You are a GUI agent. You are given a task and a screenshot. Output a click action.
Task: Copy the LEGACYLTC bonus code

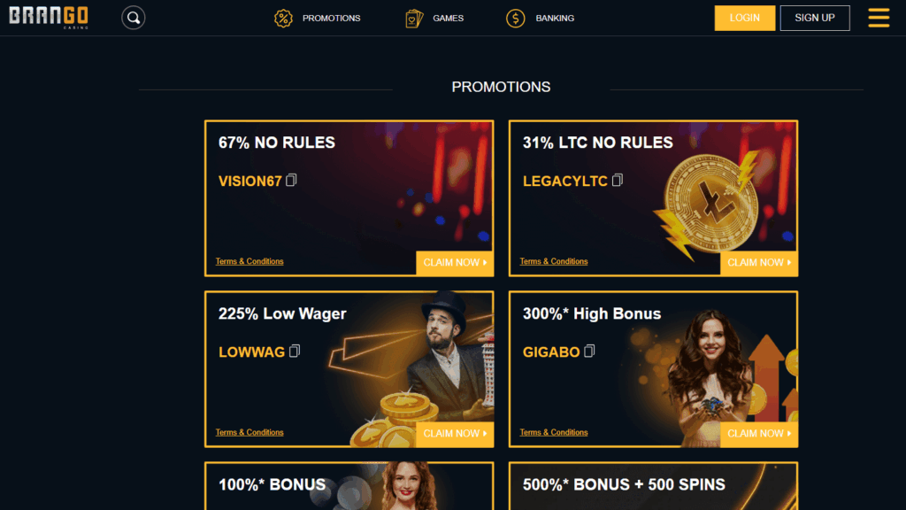coord(617,180)
